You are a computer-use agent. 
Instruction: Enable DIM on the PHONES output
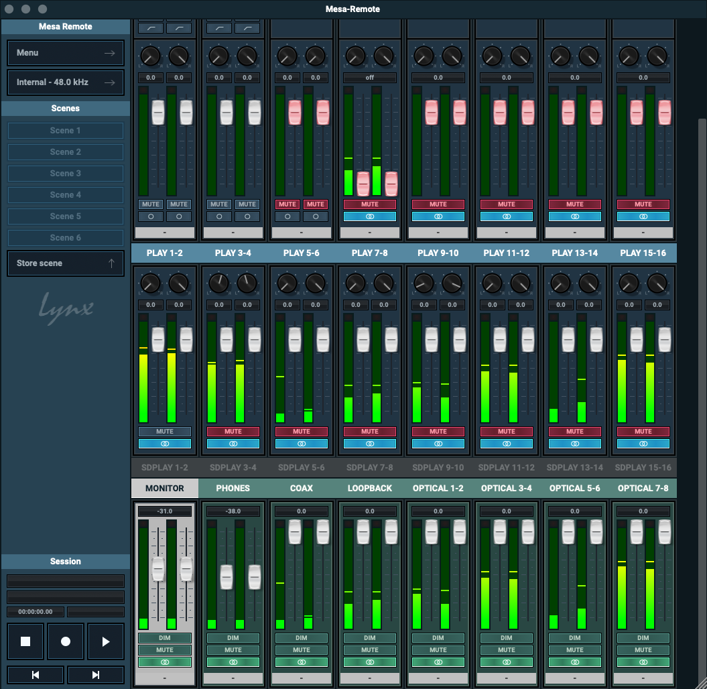[233, 637]
